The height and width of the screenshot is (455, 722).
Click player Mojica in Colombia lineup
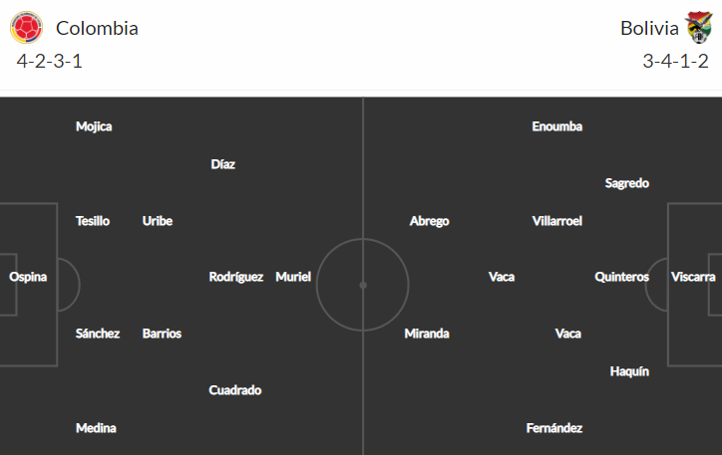click(94, 126)
